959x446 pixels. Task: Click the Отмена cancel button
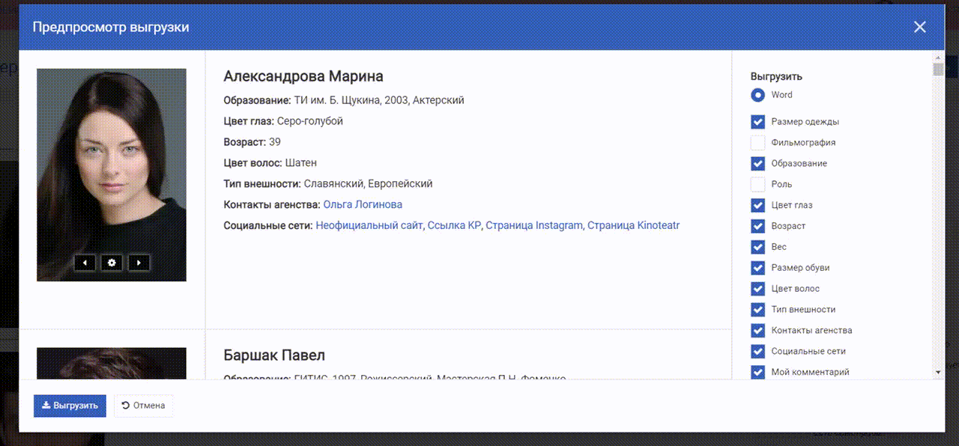coord(143,406)
